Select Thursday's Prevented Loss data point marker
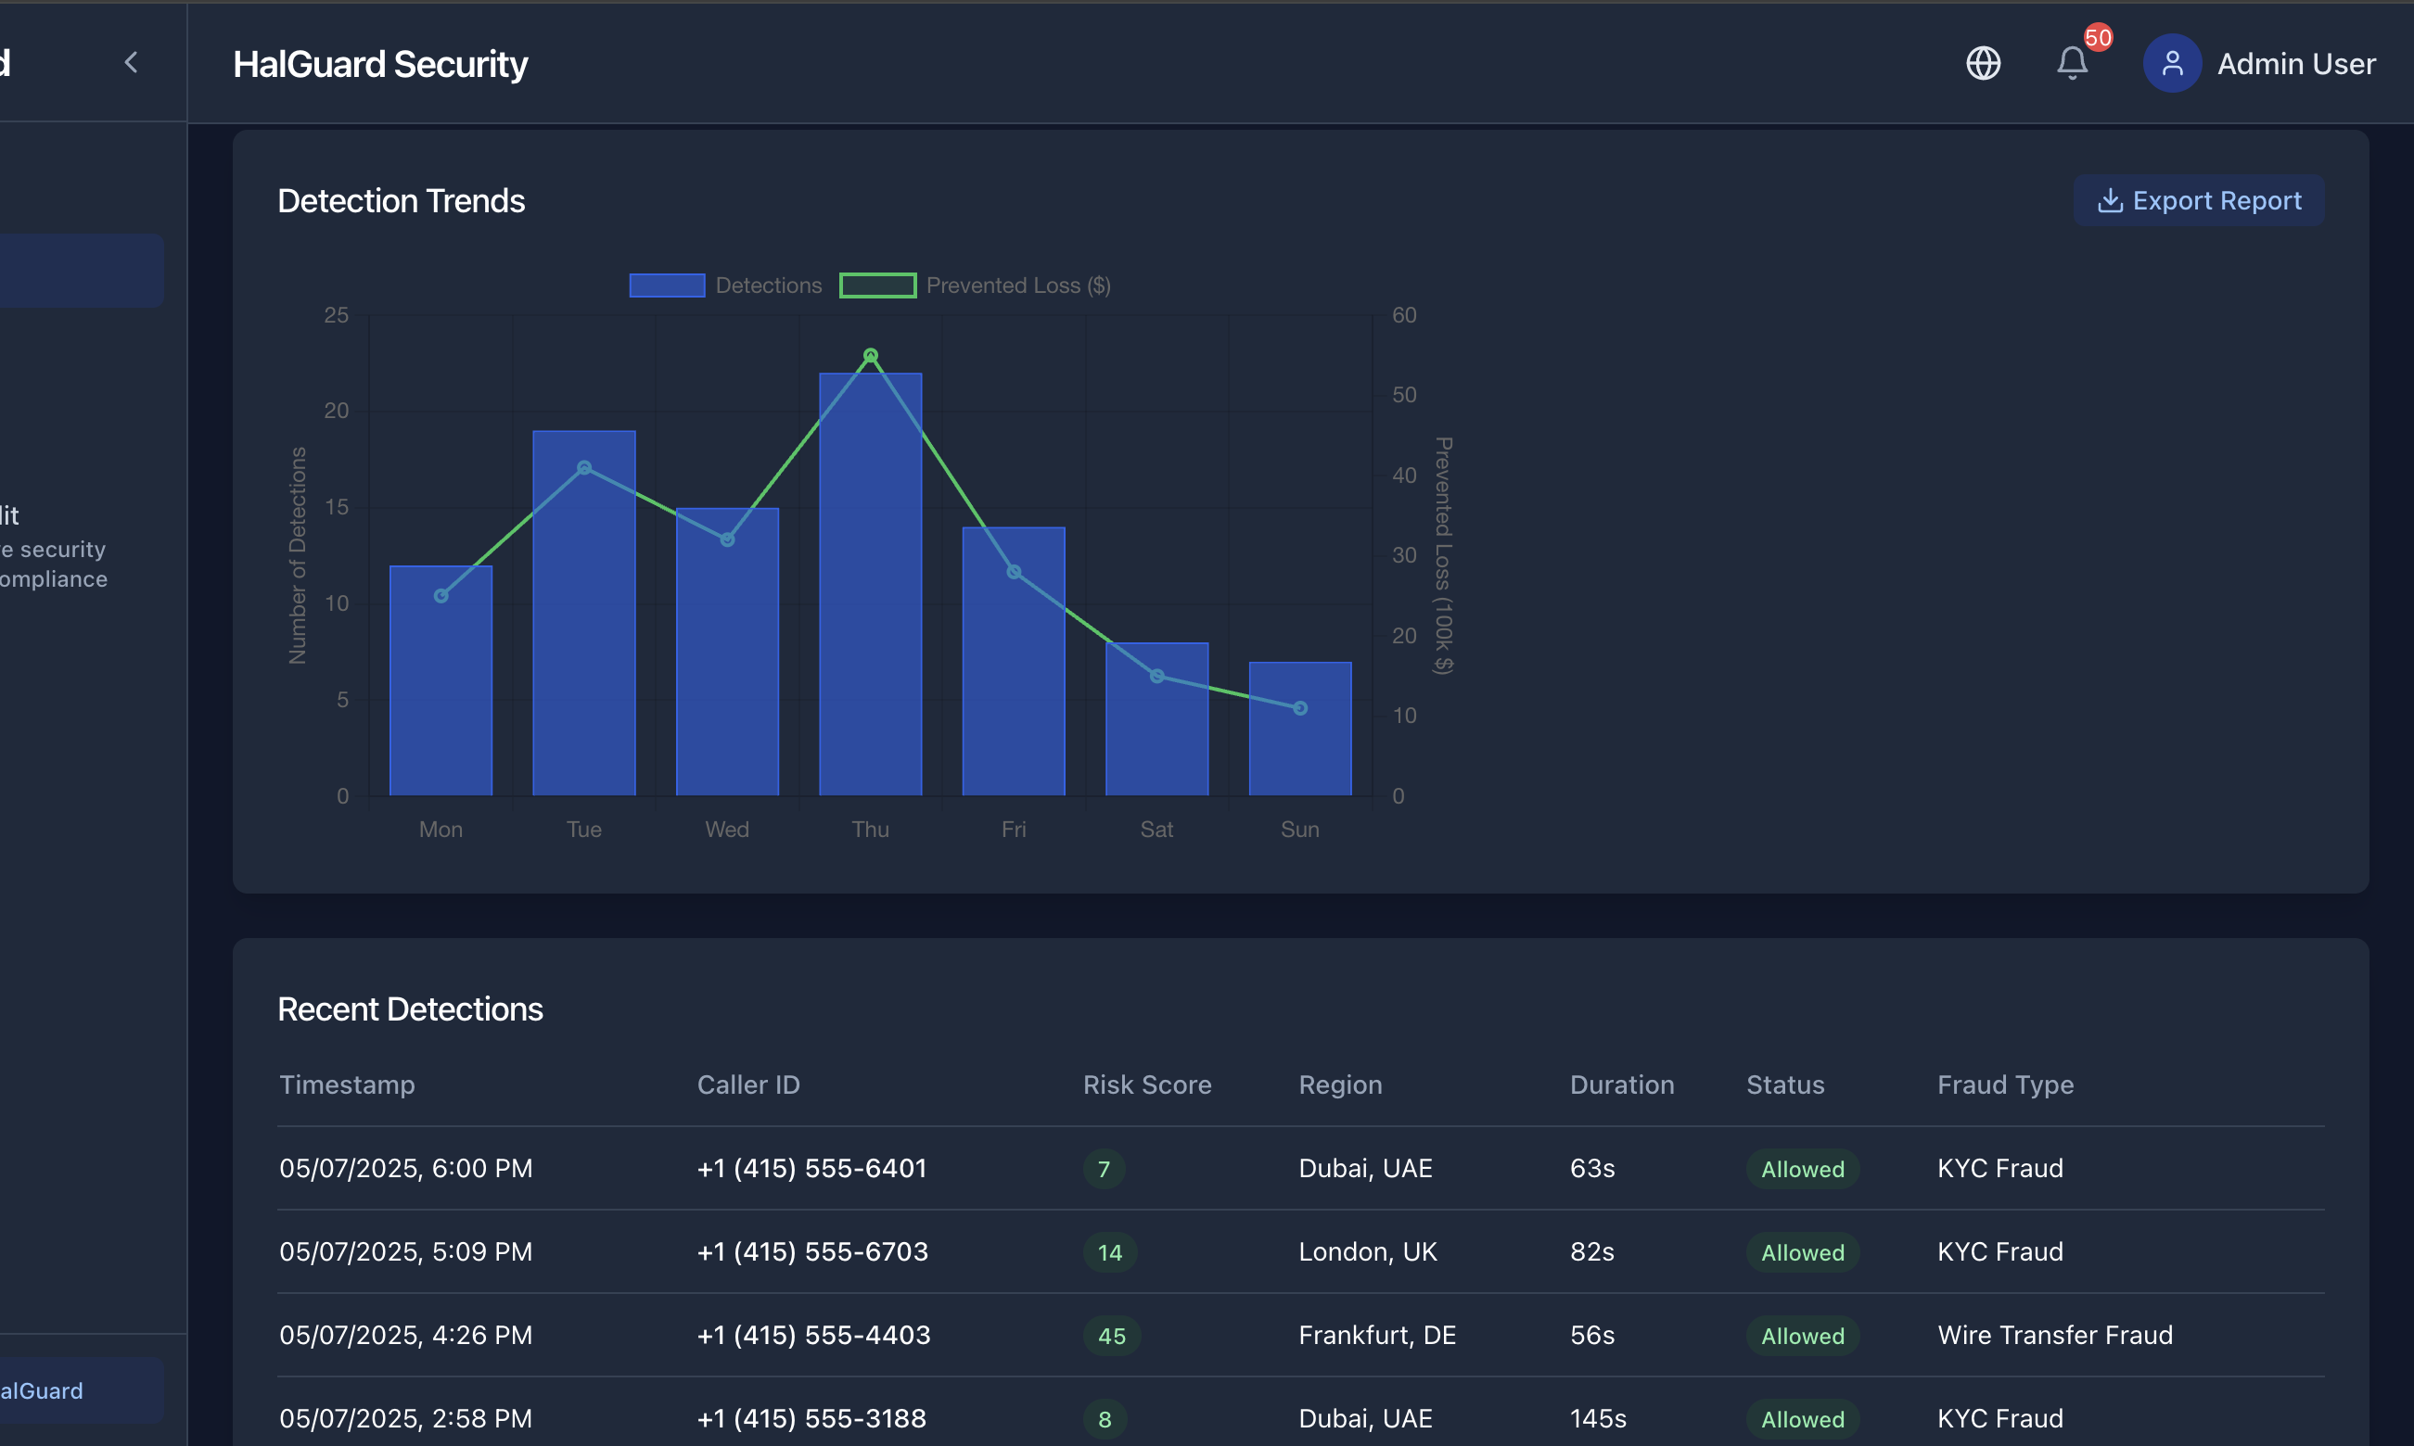 [x=869, y=354]
